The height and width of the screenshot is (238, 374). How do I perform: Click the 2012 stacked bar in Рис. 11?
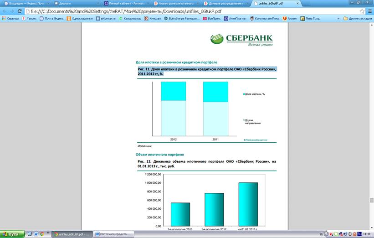point(174,109)
